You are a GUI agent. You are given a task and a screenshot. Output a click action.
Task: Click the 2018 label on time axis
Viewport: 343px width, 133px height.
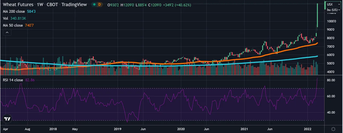53,129
